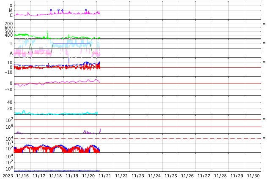Screen dimensions: 268x179
Task: Click the T sector axis label
Action: 11,43
